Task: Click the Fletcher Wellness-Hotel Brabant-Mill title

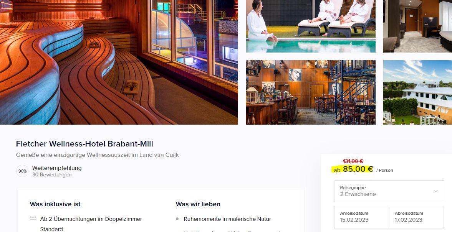Action: click(x=84, y=144)
